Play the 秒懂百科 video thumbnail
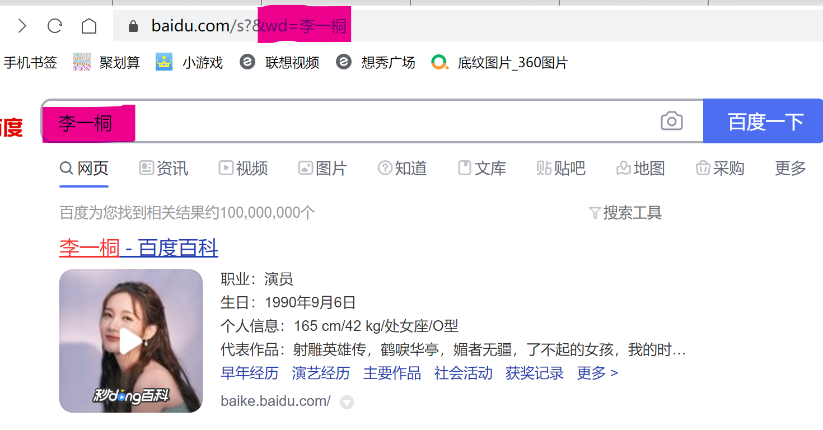This screenshot has height=430, width=823. click(130, 341)
